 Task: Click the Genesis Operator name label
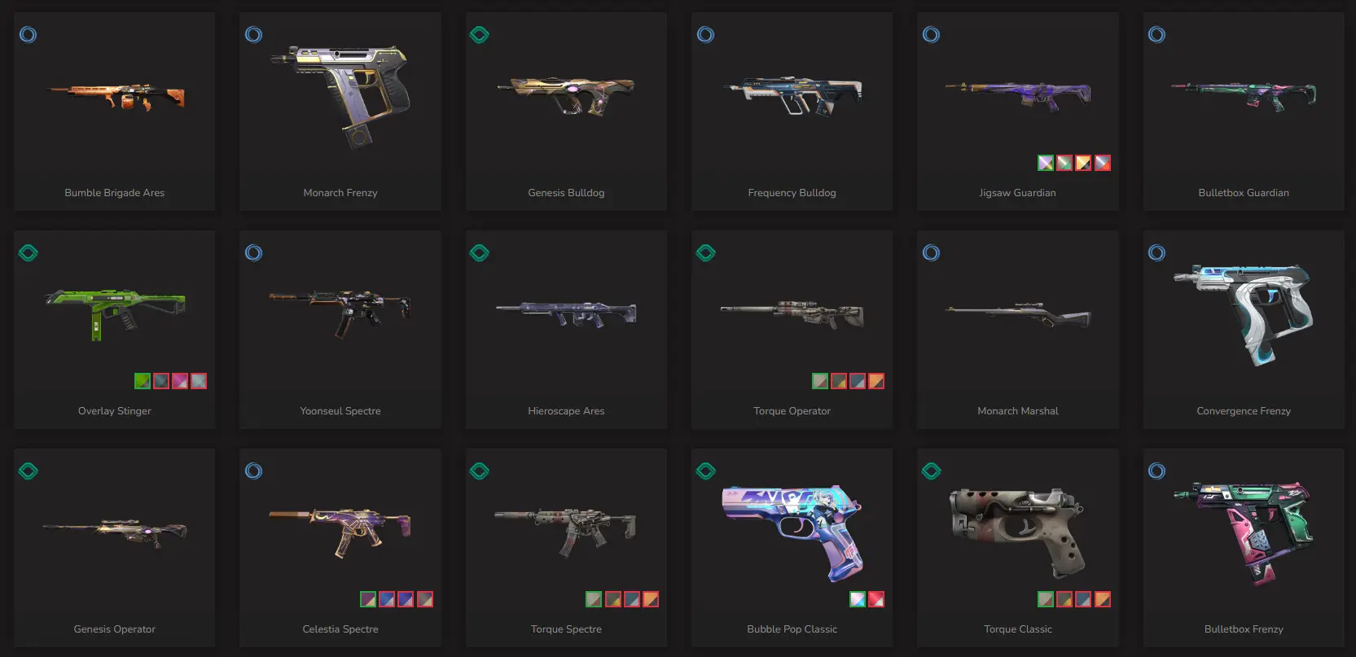point(114,629)
